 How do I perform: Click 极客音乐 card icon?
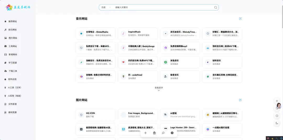point(166,77)
